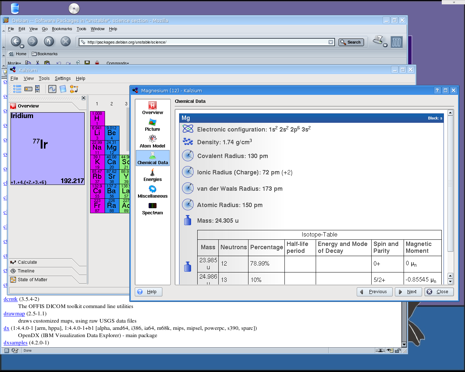Click Help button in Magnesium dialog
Image resolution: width=465 pixels, height=372 pixels.
pyautogui.click(x=149, y=292)
